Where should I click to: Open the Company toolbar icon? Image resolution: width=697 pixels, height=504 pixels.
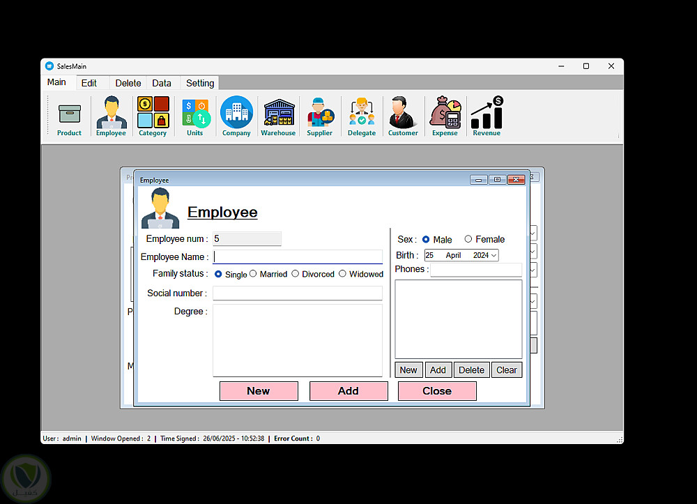236,117
